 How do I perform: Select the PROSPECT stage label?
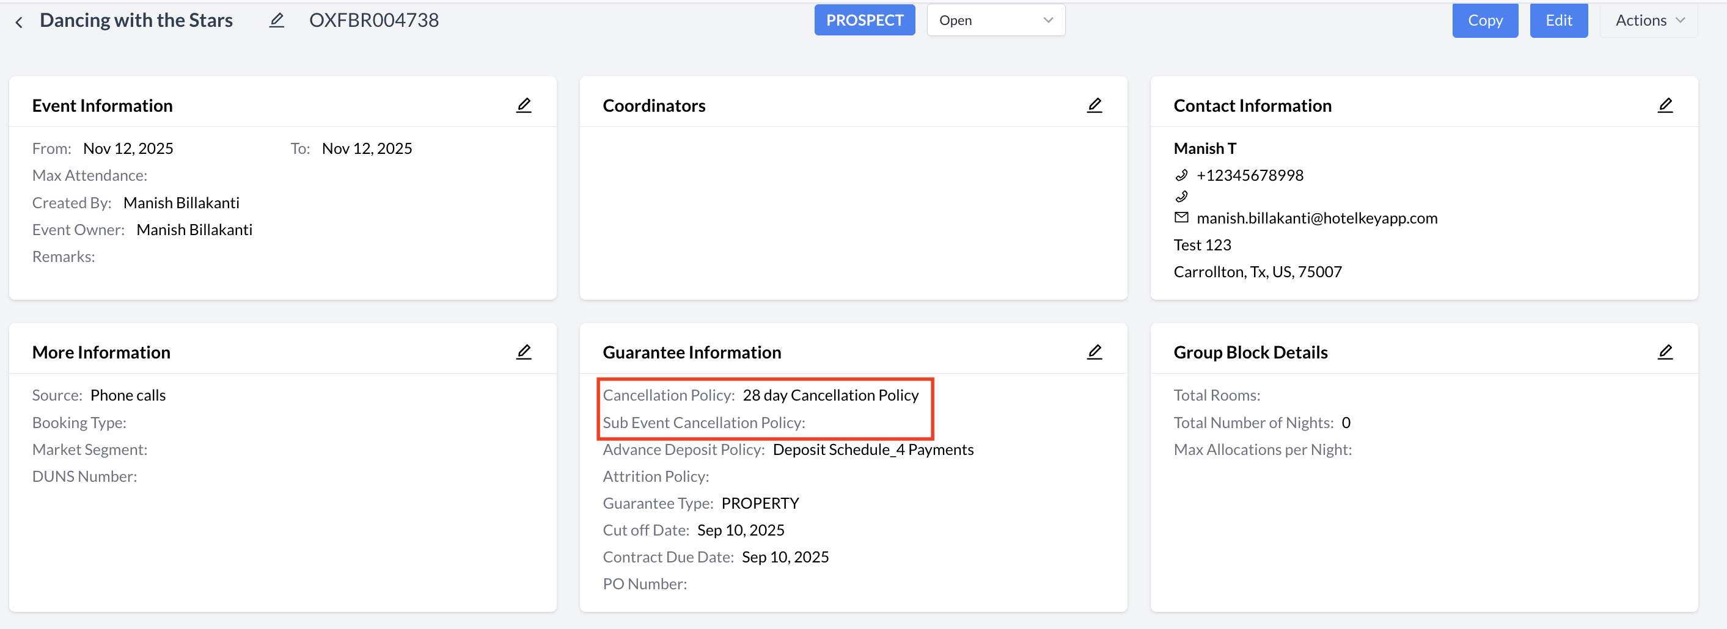click(864, 20)
